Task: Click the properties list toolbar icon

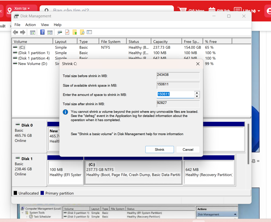Action: point(89,32)
